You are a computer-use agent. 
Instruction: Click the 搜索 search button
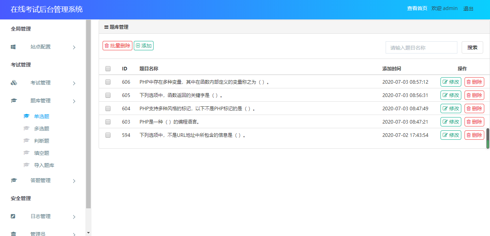point(472,47)
